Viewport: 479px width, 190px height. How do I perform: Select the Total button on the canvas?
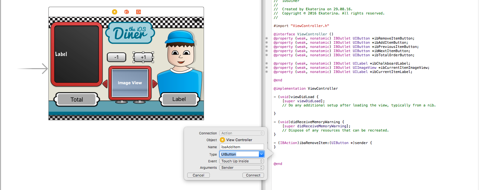click(x=77, y=100)
